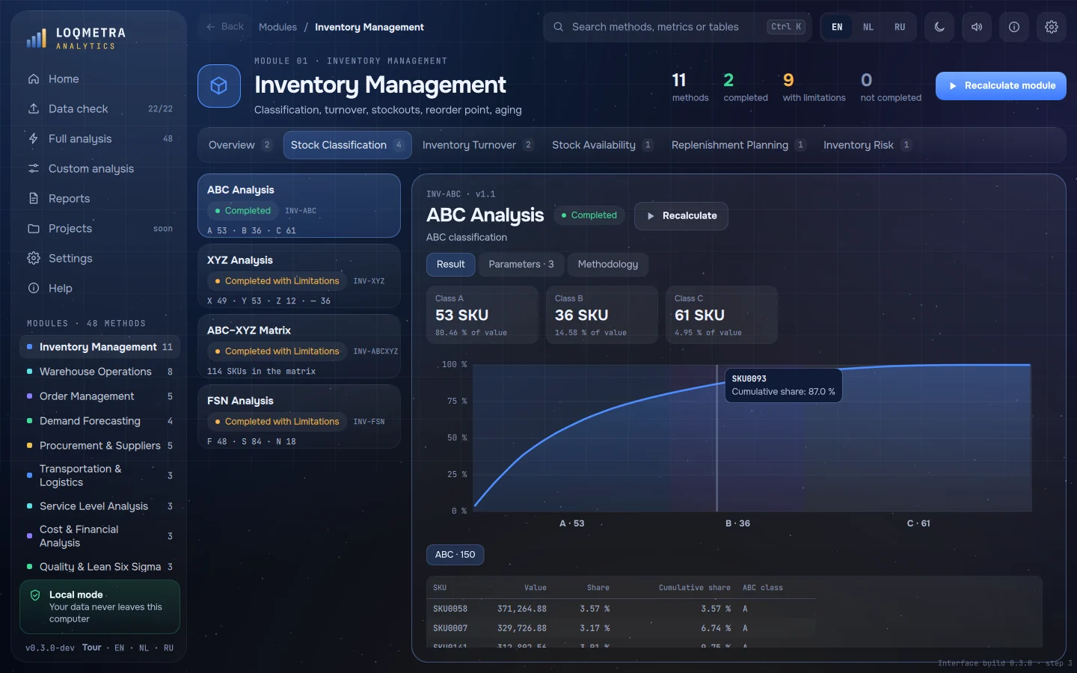Go back with the Back button

[x=225, y=27]
